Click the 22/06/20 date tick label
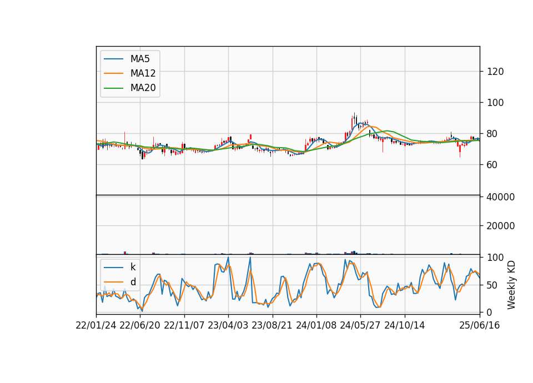This screenshot has width=533, height=383. pos(140,325)
